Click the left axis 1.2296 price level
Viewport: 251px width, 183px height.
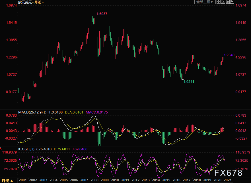(x=11, y=57)
